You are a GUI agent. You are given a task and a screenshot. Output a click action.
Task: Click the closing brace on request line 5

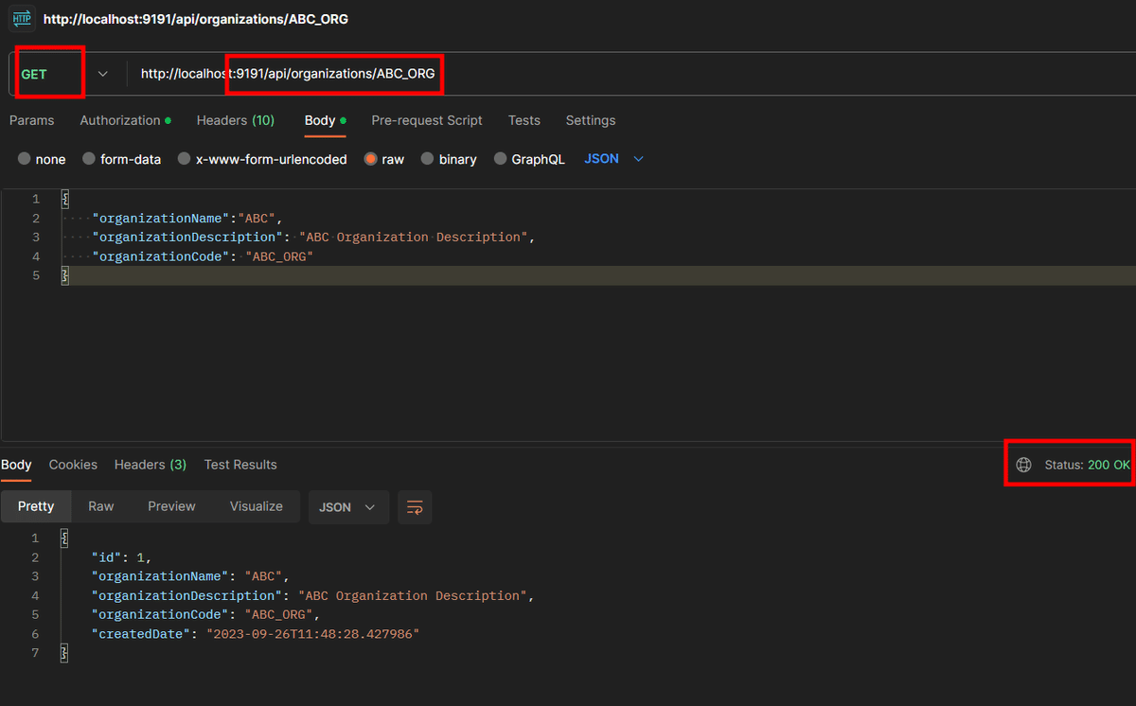65,275
